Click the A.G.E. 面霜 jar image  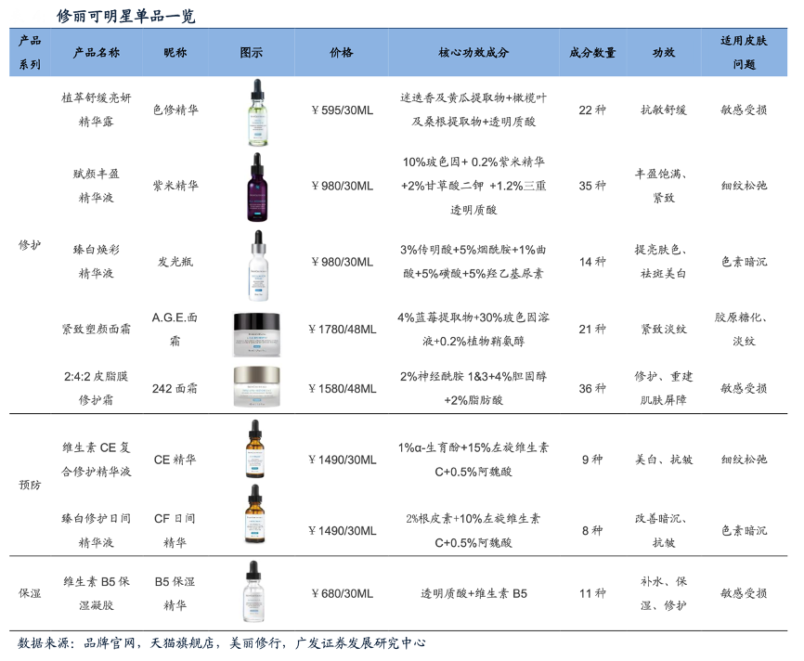255,329
